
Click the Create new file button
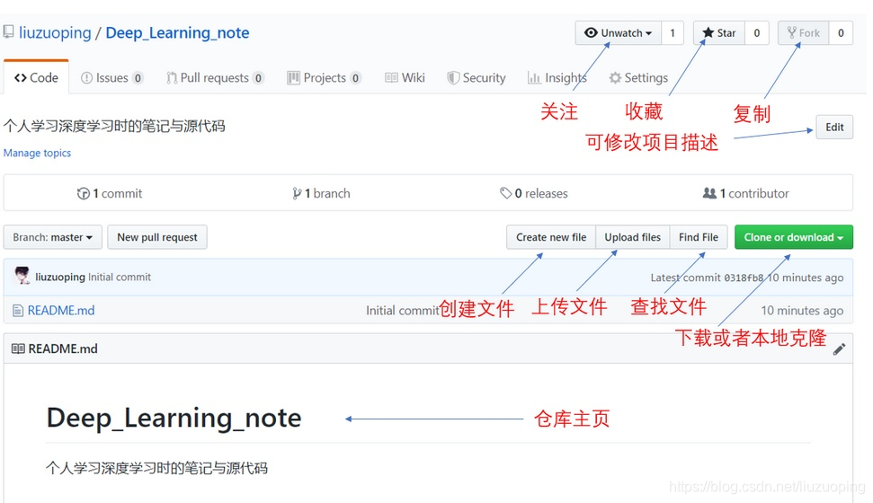pos(551,237)
